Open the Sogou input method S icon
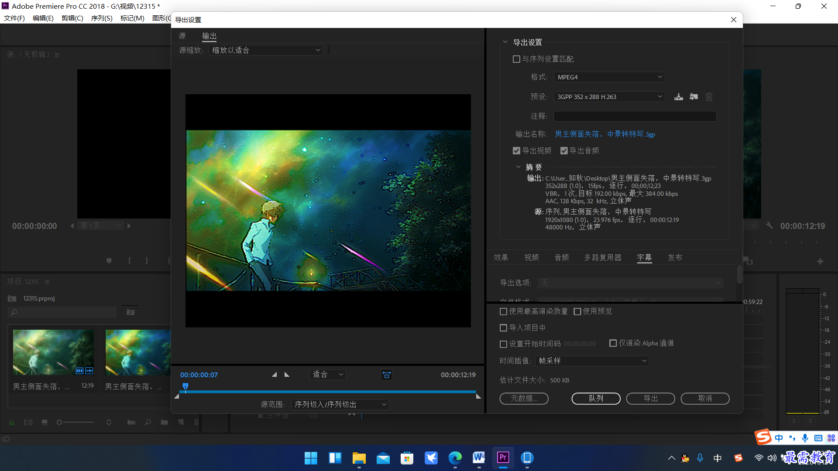Image resolution: width=838 pixels, height=471 pixels. tap(763, 437)
